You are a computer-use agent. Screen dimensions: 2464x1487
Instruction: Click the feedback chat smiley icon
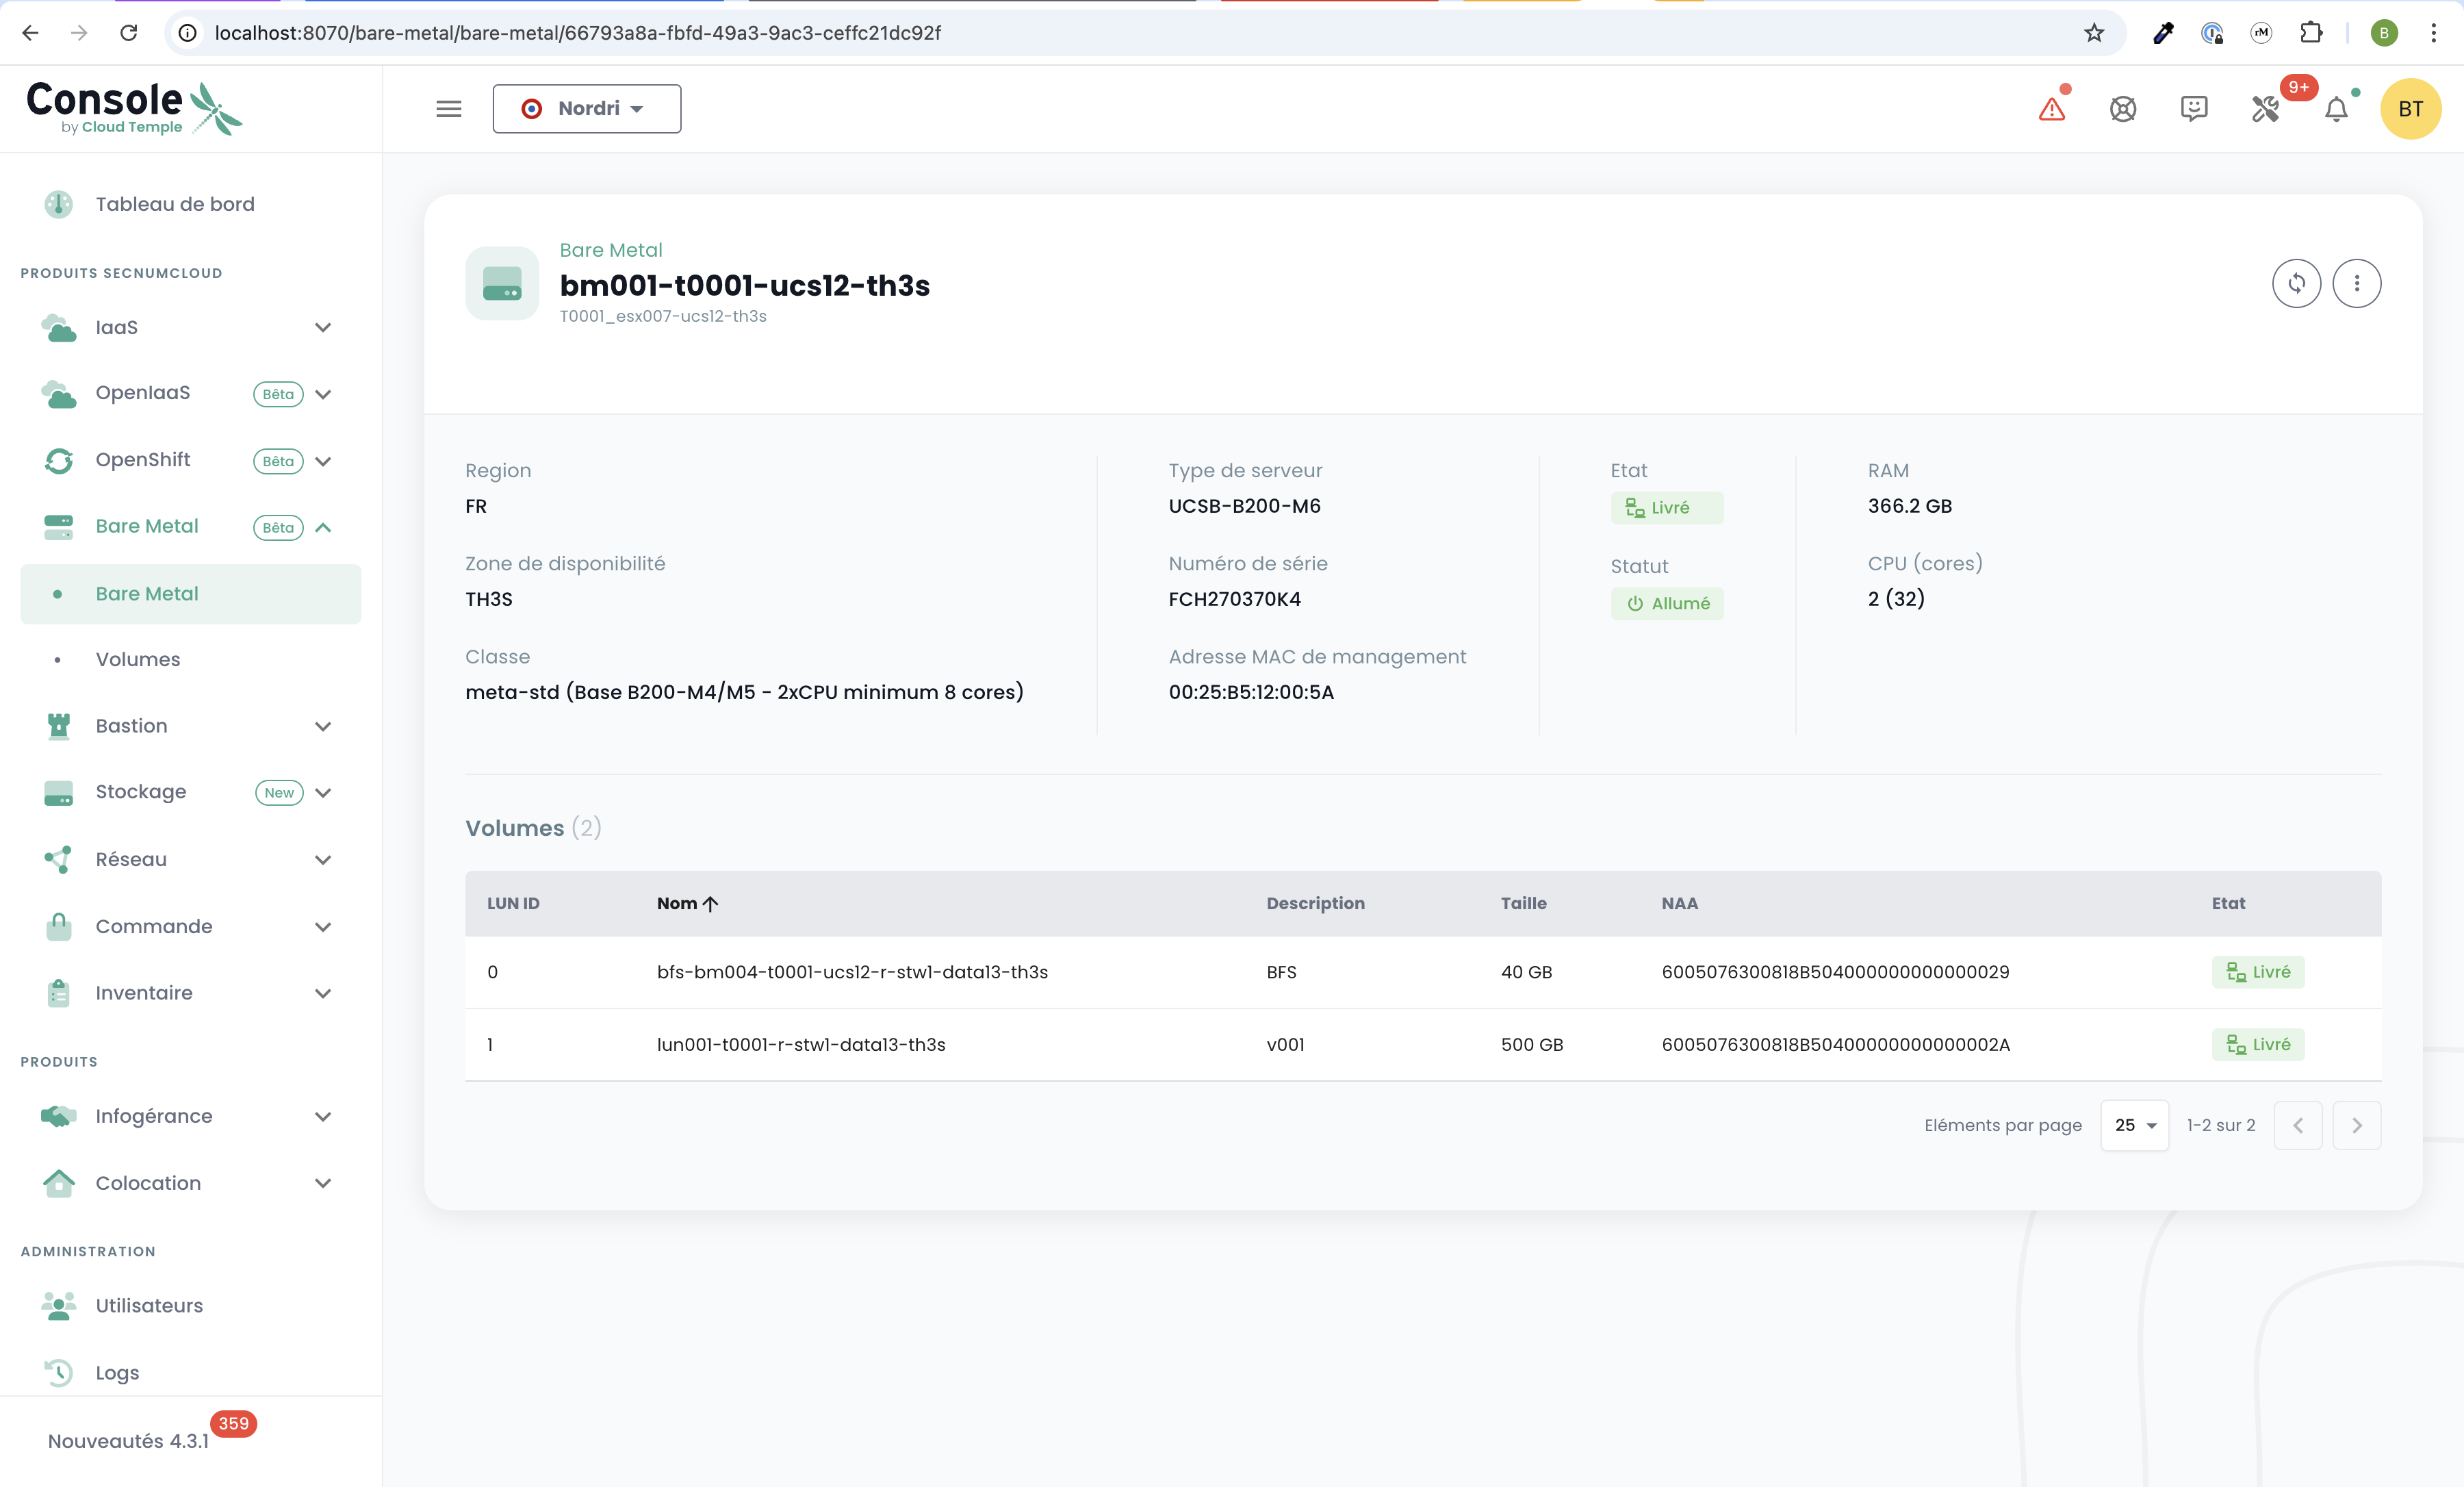(x=2193, y=109)
